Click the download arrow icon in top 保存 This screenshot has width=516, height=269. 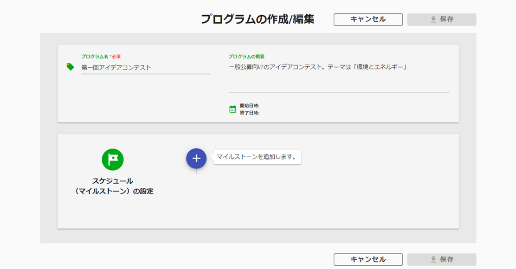433,19
